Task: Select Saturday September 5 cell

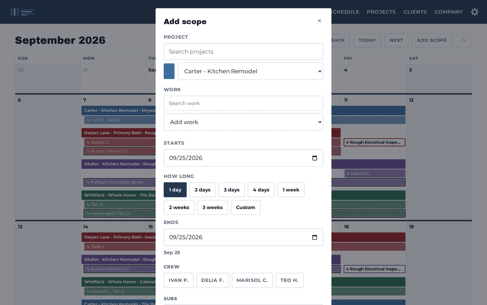Action: pyautogui.click(x=439, y=79)
